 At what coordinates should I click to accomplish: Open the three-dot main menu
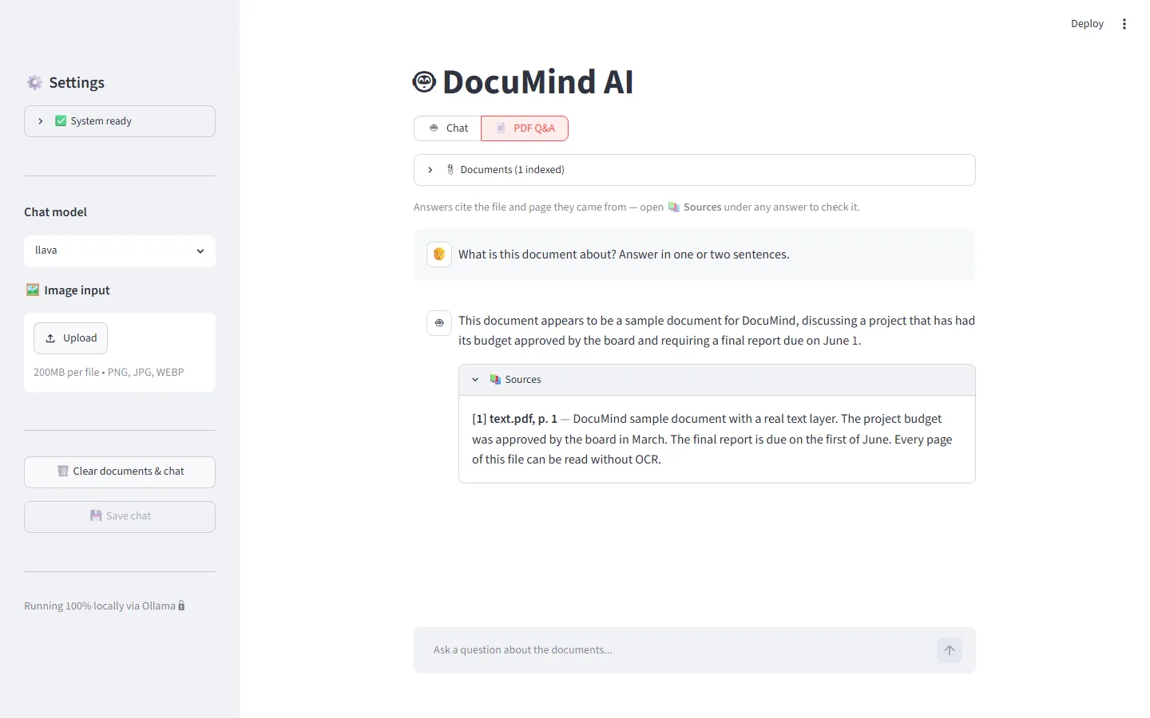coord(1124,24)
